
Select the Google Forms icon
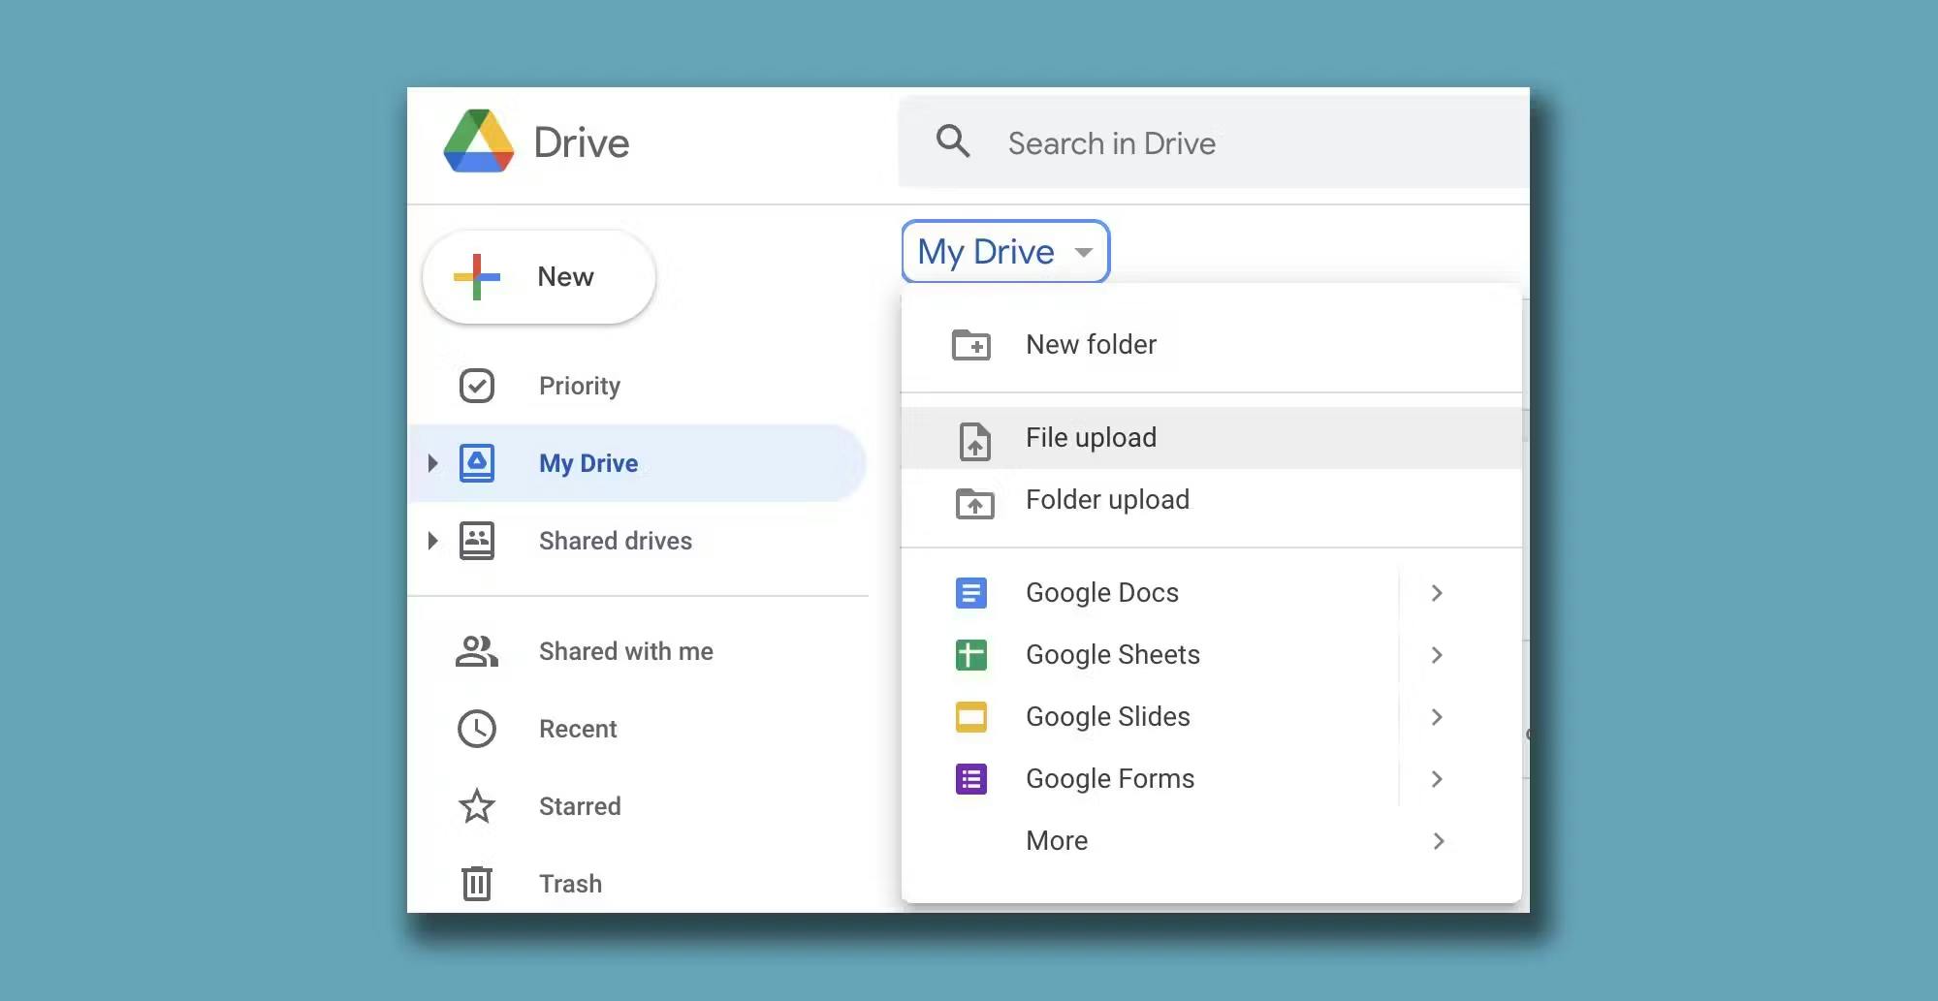tap(971, 778)
